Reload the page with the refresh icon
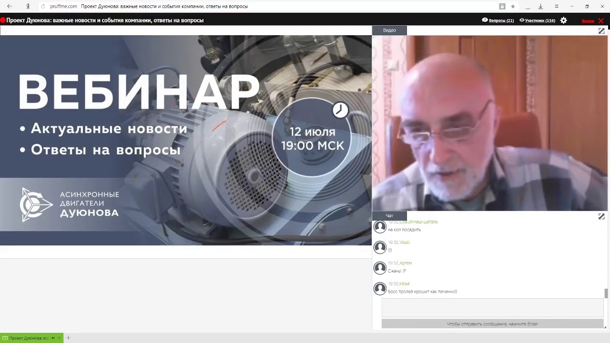This screenshot has width=610, height=343. pyautogui.click(x=43, y=6)
